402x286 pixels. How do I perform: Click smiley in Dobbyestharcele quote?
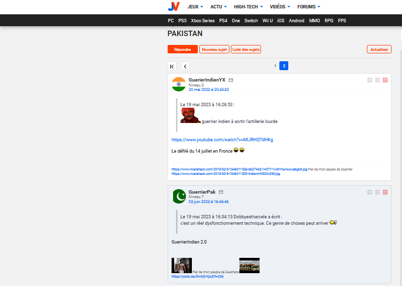pos(333,222)
